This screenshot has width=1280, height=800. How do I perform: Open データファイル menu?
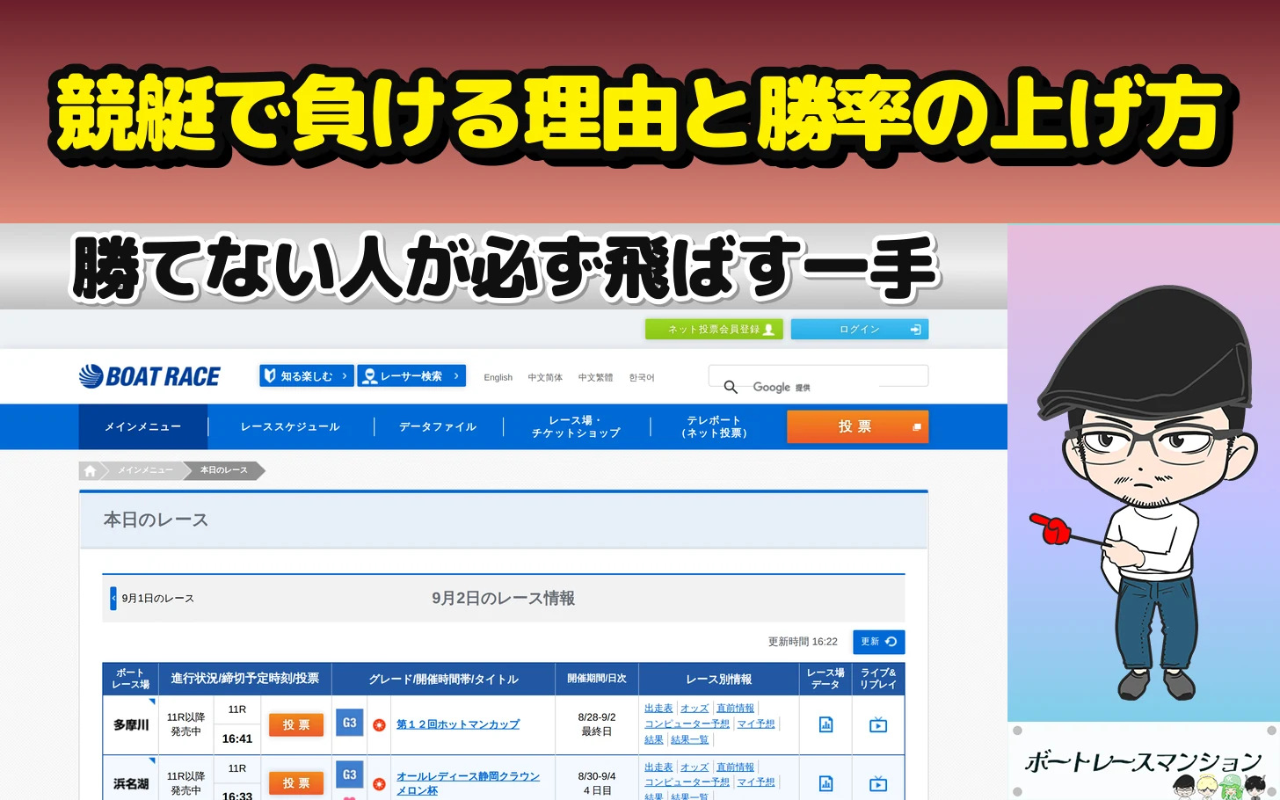pyautogui.click(x=438, y=426)
